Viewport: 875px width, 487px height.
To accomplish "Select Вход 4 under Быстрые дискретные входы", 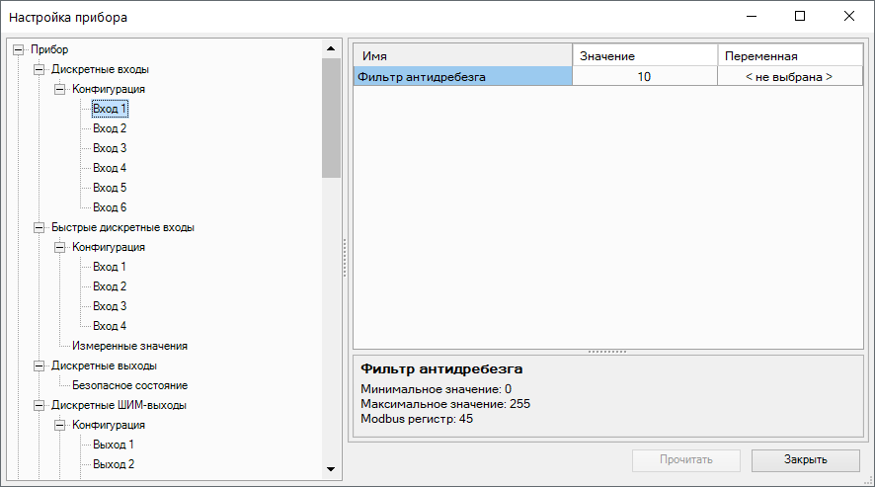I will click(x=110, y=326).
